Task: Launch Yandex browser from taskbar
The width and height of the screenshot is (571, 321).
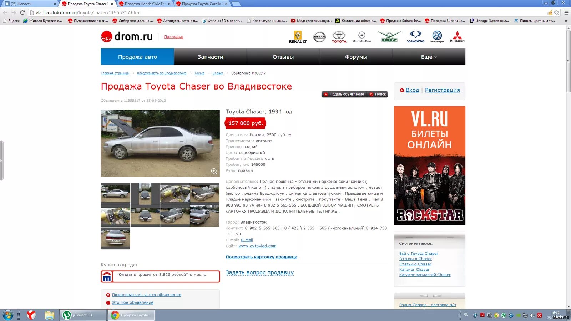Action: click(x=31, y=315)
